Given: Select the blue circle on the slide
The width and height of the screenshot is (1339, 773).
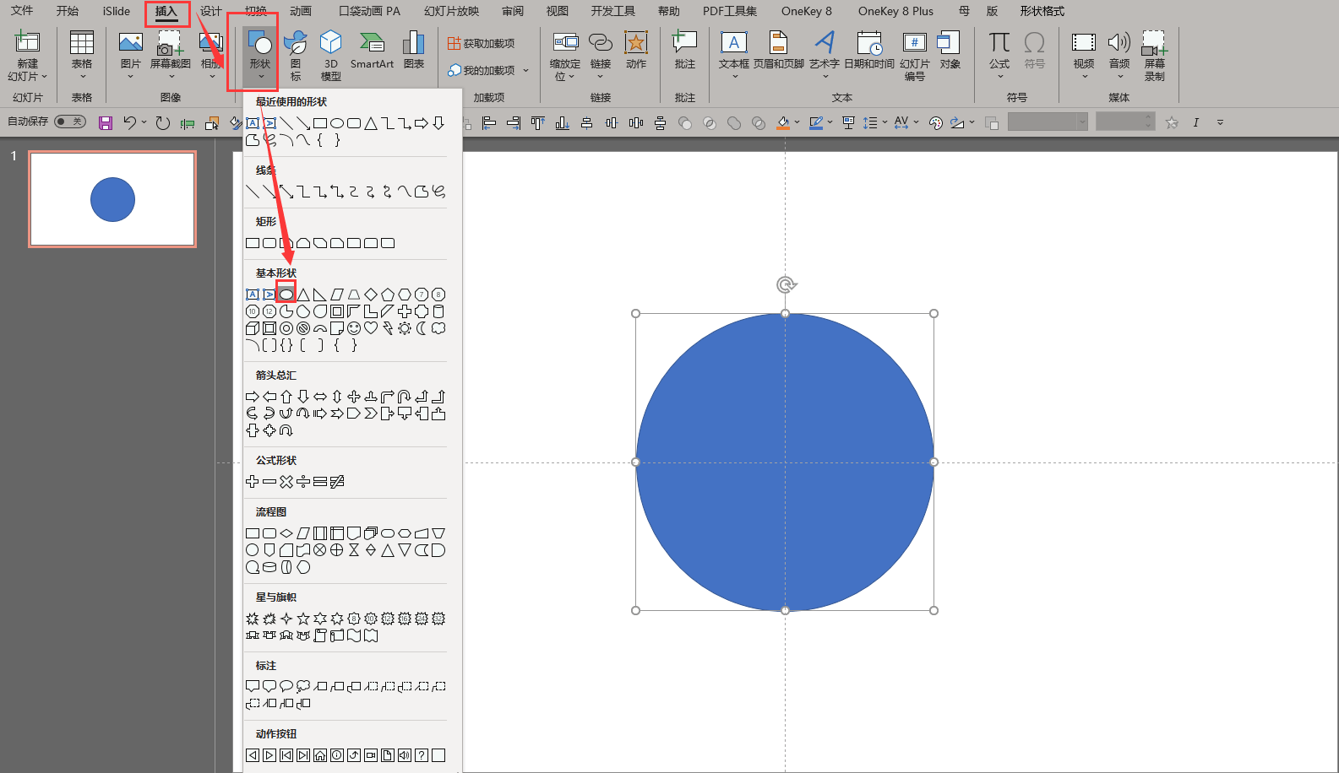Looking at the screenshot, I should click(x=785, y=462).
